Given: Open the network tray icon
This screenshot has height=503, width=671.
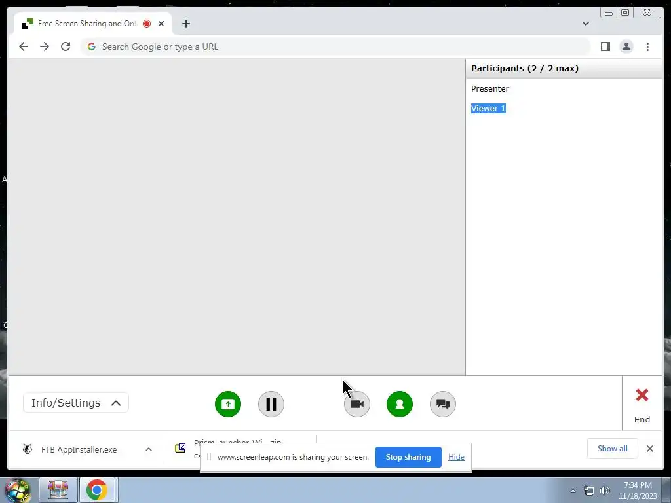Looking at the screenshot, I should click(x=589, y=491).
